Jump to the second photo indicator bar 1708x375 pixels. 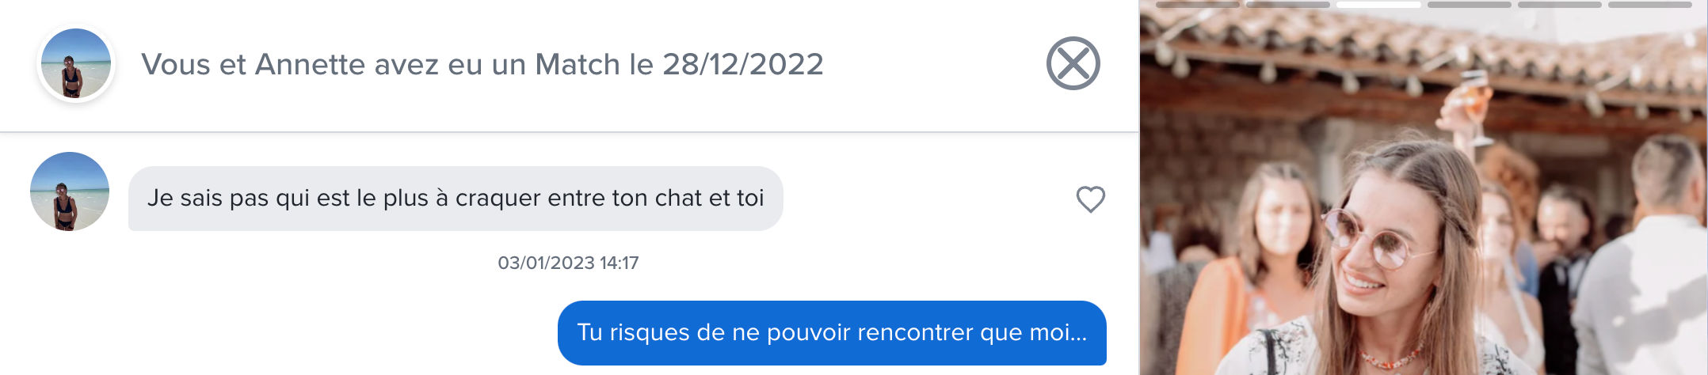click(1288, 5)
